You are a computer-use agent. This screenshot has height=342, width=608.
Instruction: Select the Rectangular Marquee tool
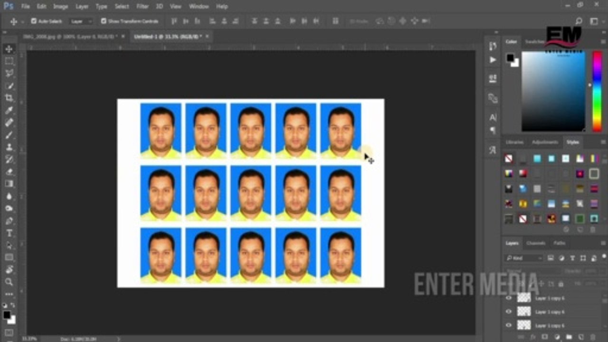[9, 61]
